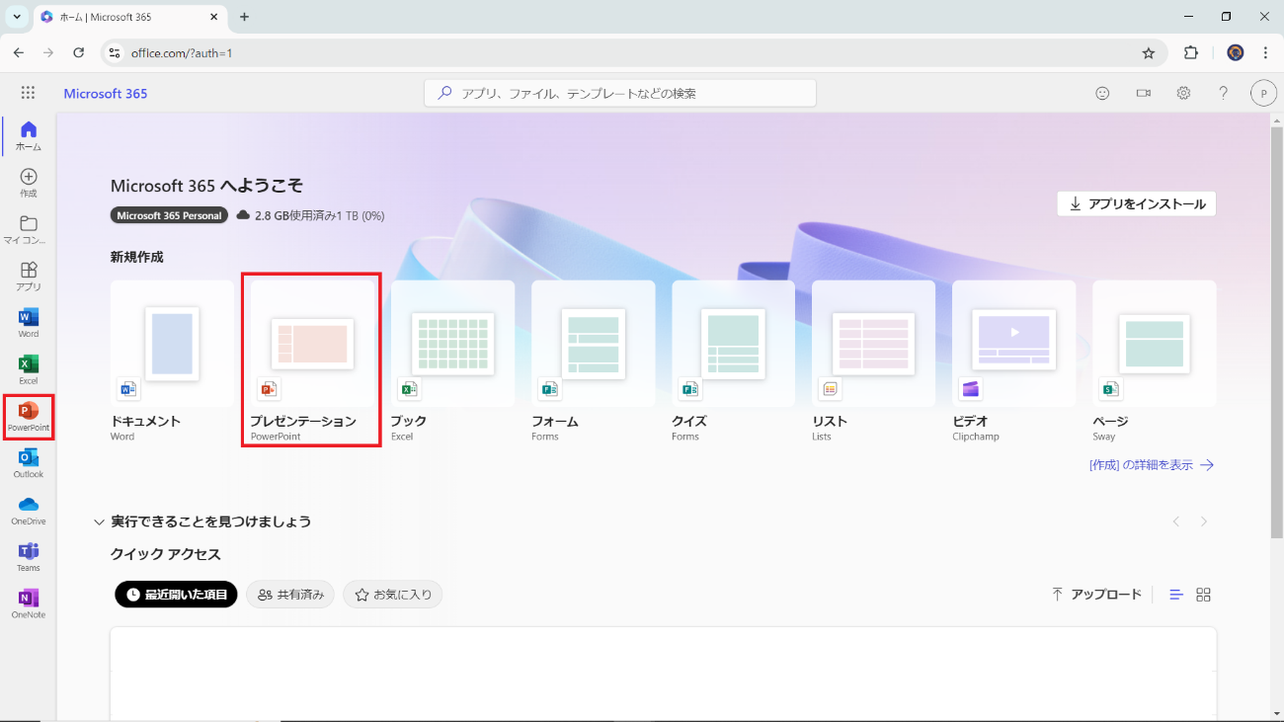The width and height of the screenshot is (1284, 722).
Task: Click the page vertical scrollbar
Action: 1275,331
